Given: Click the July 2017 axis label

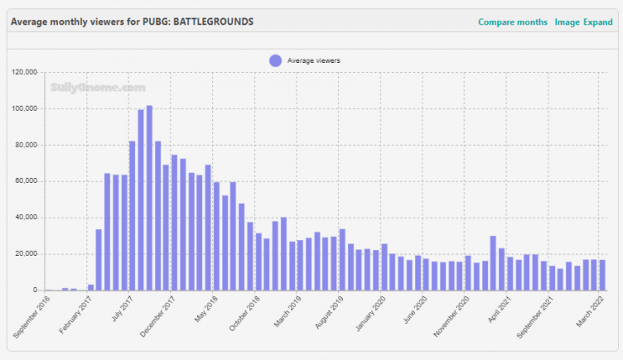Looking at the screenshot, I should (x=123, y=309).
